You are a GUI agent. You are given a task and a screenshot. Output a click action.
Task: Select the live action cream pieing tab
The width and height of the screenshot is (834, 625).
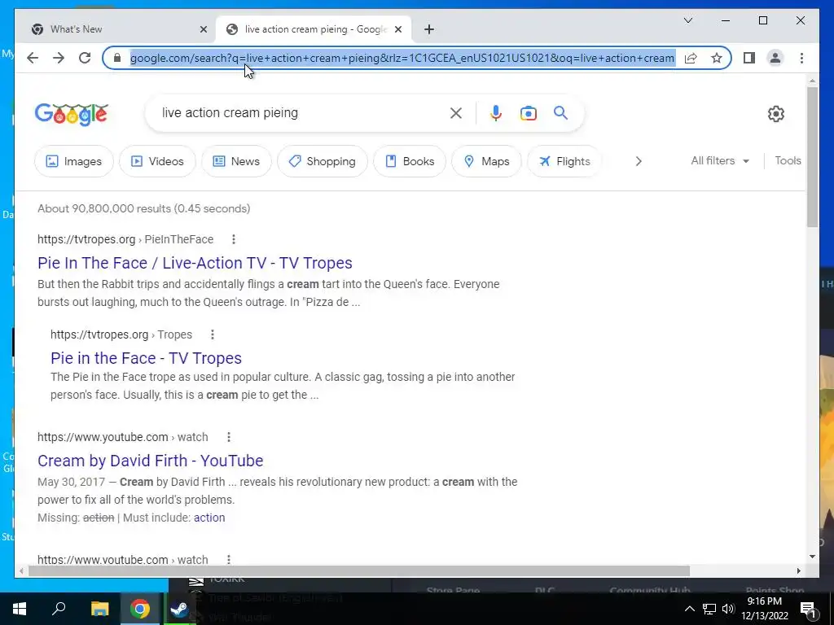[314, 29]
